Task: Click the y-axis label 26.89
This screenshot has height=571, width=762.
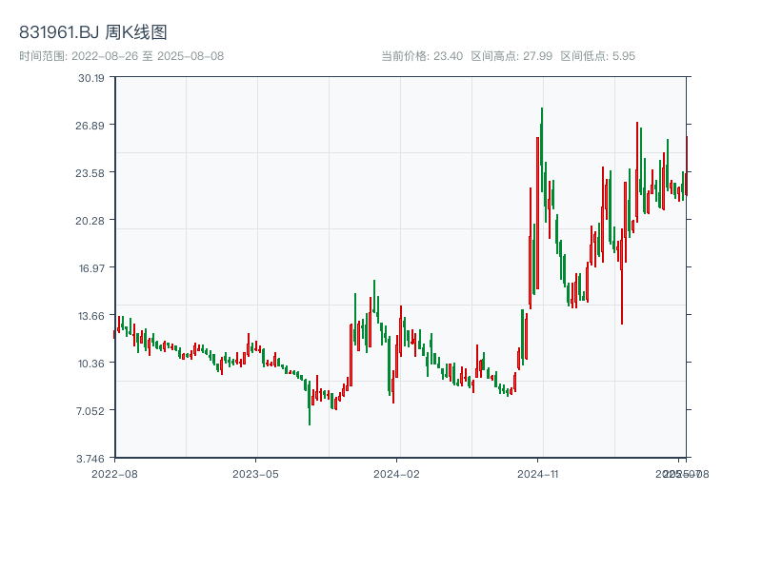Action: pyautogui.click(x=90, y=126)
